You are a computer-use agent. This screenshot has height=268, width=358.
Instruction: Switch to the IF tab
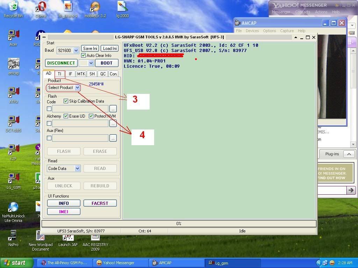point(70,74)
